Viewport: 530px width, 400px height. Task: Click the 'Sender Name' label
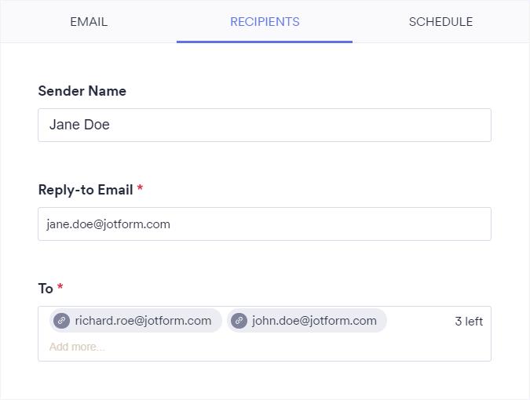pos(82,91)
